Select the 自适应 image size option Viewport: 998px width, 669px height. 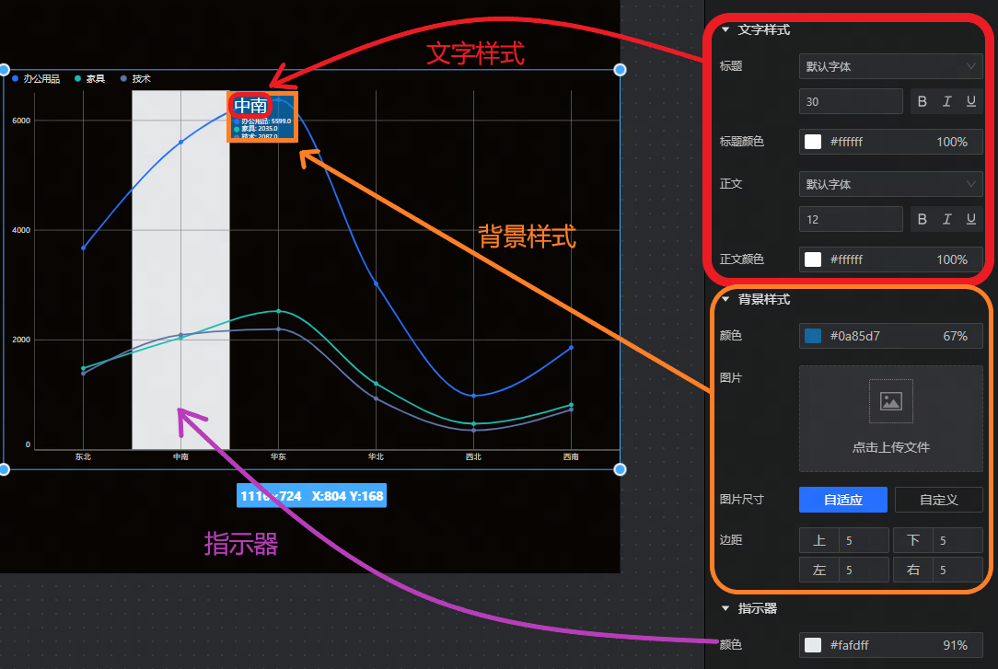click(842, 500)
